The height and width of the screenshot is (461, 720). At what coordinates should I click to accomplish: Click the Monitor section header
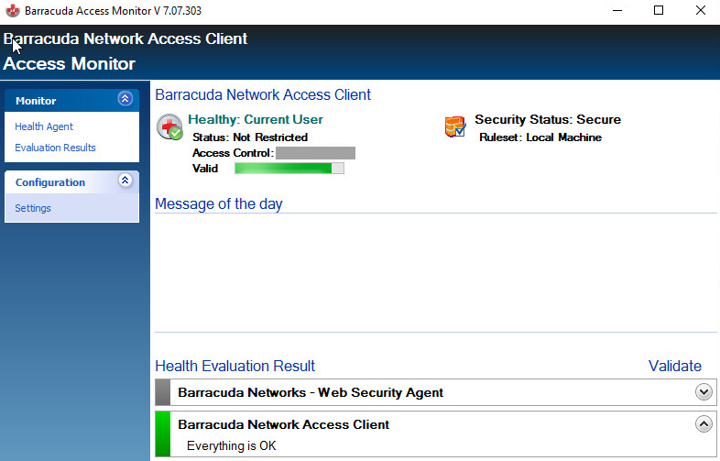71,101
